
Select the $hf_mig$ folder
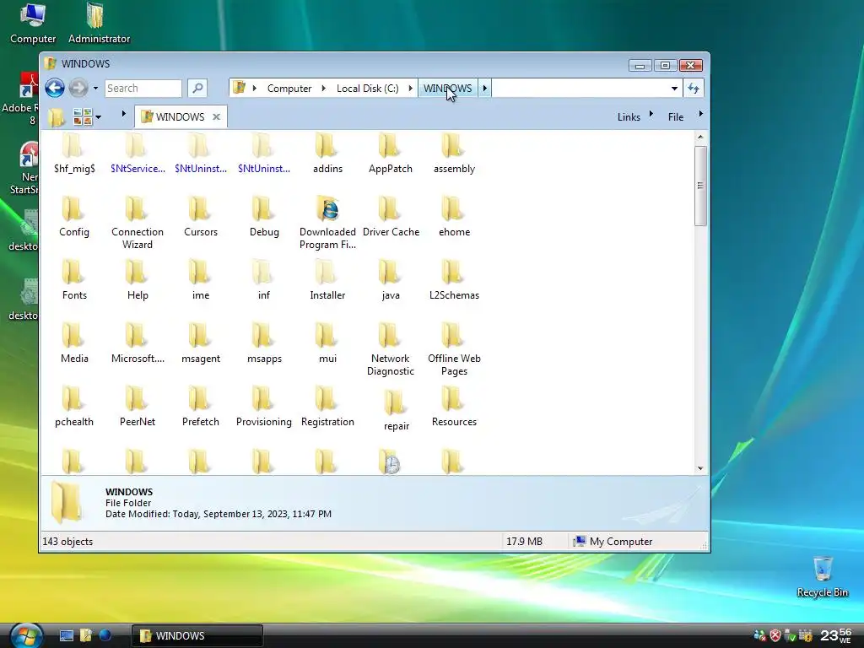pyautogui.click(x=74, y=154)
